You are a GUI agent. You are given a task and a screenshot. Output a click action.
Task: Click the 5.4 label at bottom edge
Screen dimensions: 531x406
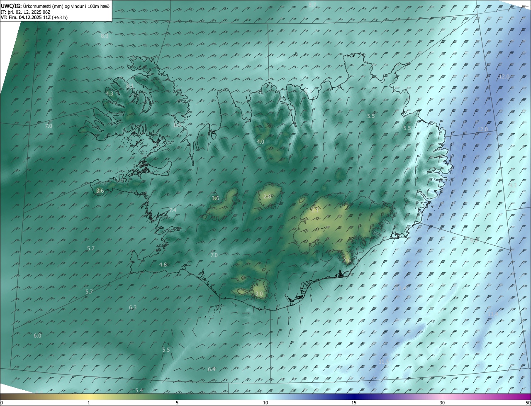click(x=139, y=391)
